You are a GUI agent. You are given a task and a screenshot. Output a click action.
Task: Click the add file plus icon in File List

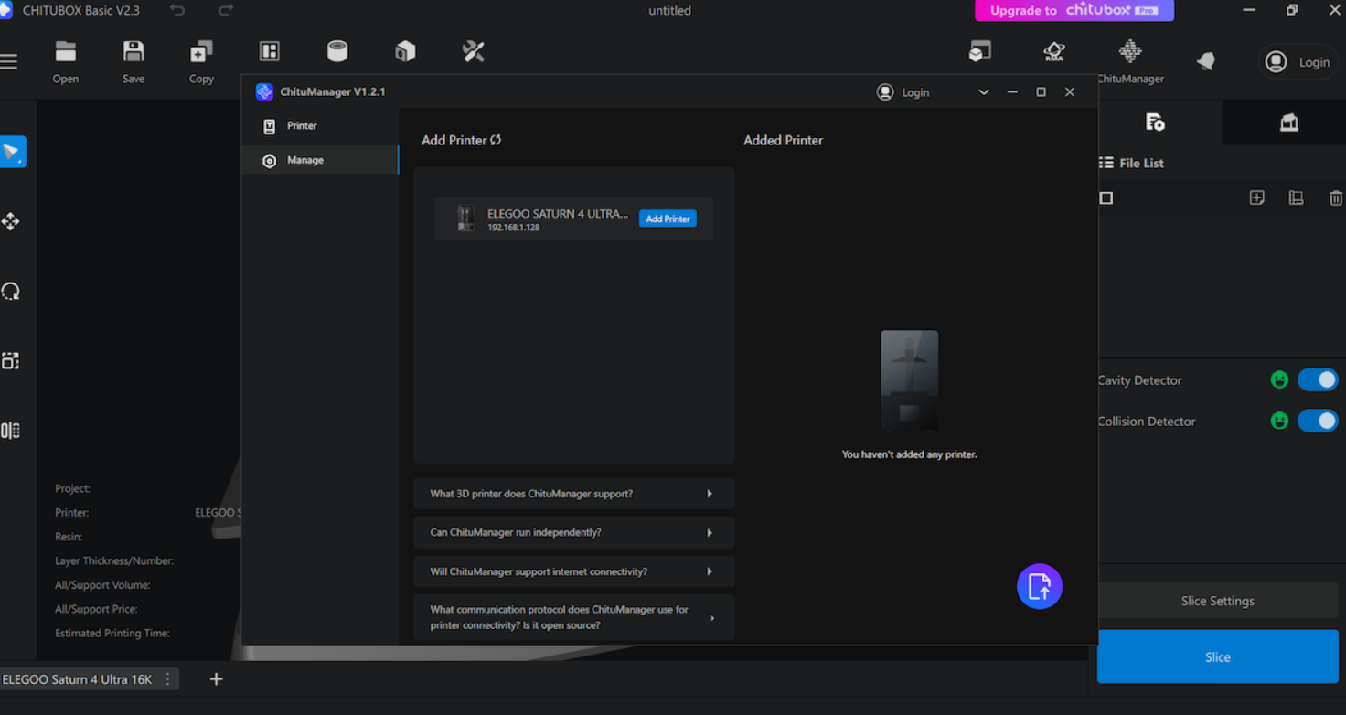click(1257, 197)
